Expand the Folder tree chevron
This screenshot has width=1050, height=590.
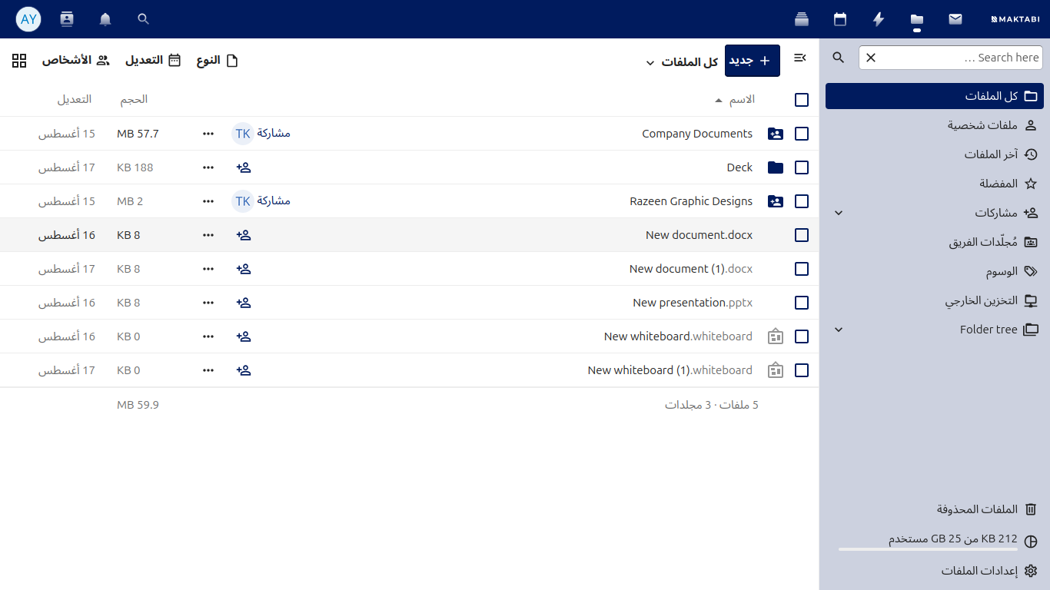pyautogui.click(x=839, y=330)
